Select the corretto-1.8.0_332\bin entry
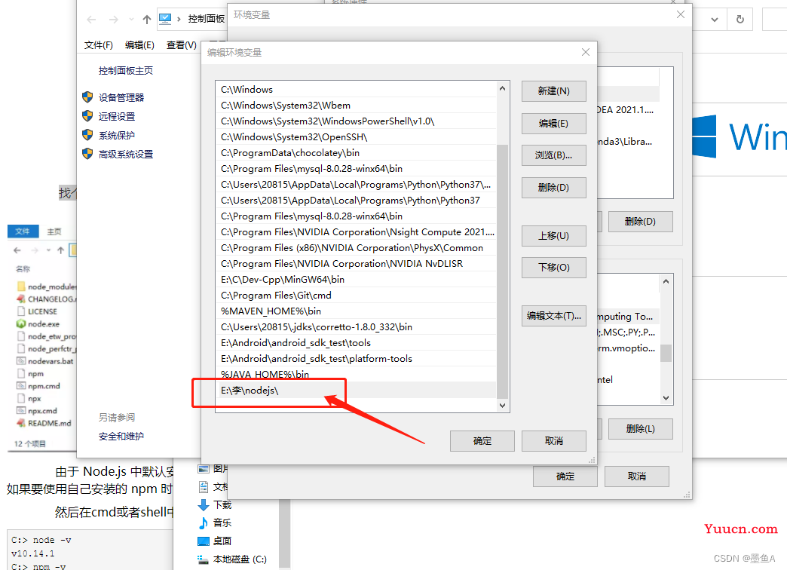The image size is (787, 570). (356, 327)
